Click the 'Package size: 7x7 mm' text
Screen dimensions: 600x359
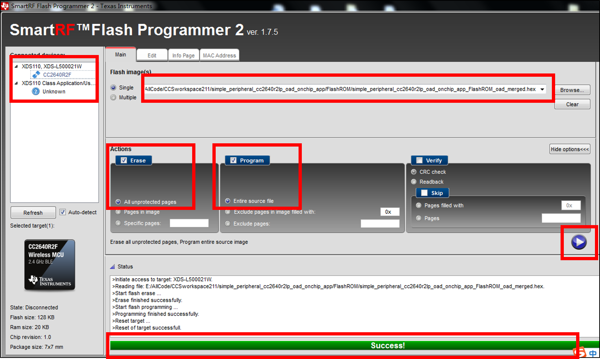(x=37, y=347)
